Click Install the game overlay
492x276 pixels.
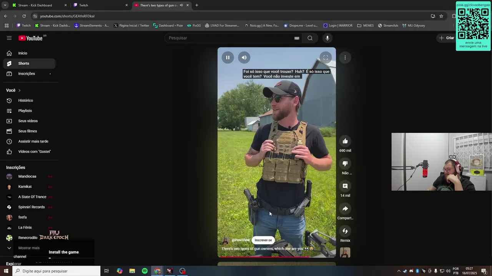click(x=64, y=252)
